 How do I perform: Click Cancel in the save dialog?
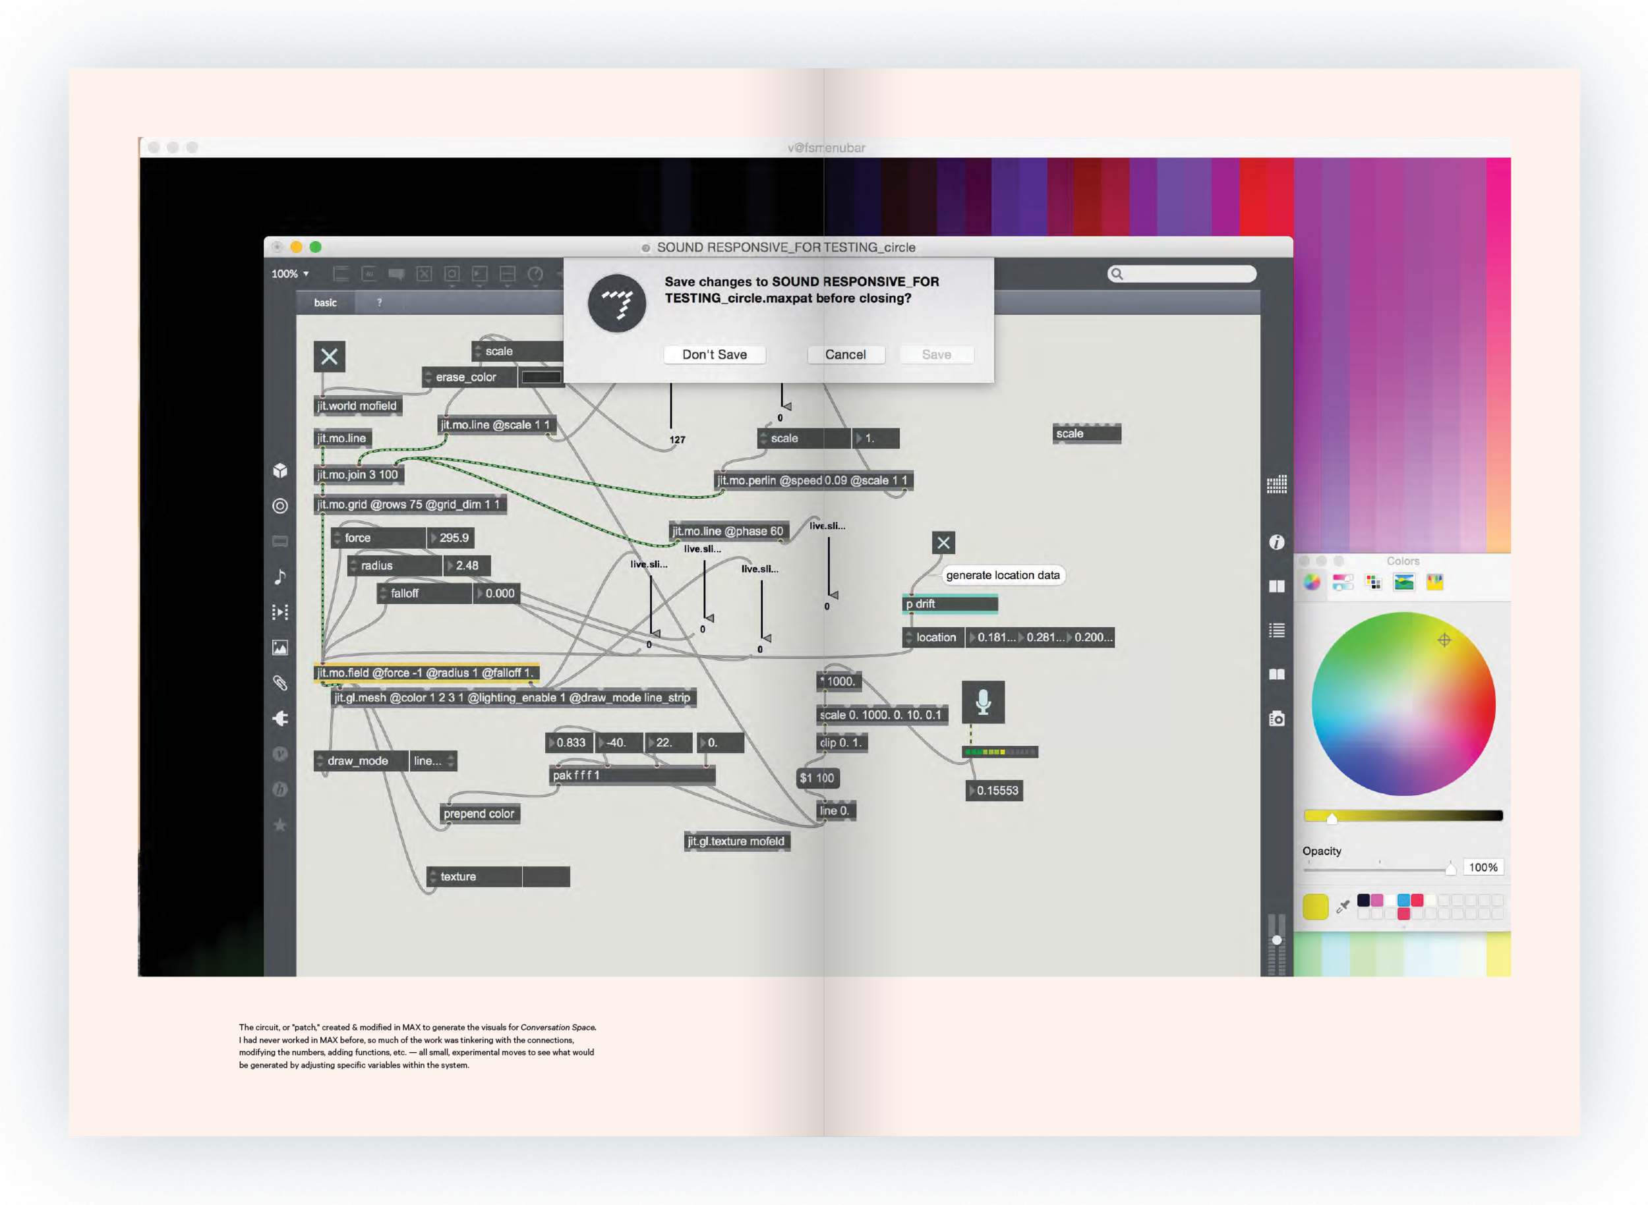click(x=846, y=354)
